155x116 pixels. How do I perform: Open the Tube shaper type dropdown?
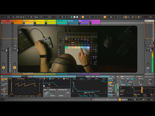(x=138, y=96)
